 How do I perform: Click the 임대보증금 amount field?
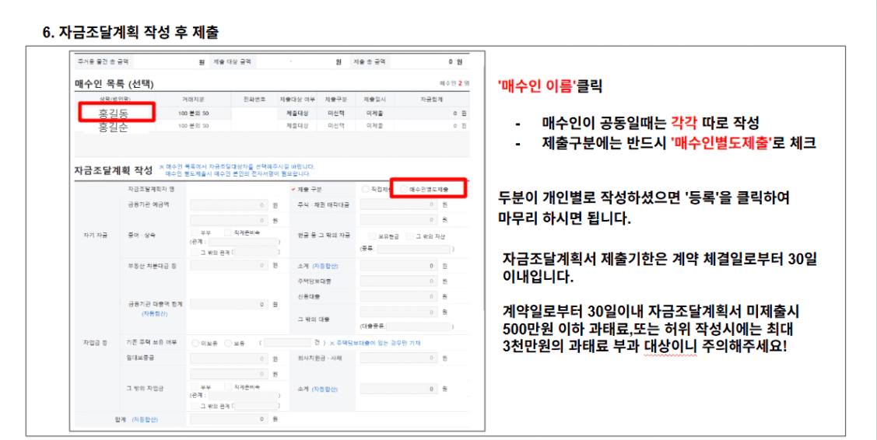tap(229, 358)
